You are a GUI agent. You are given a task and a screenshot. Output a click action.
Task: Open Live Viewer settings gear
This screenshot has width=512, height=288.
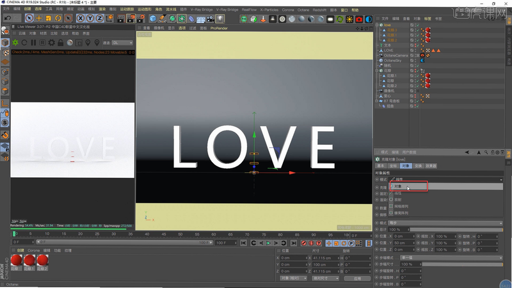(x=52, y=42)
